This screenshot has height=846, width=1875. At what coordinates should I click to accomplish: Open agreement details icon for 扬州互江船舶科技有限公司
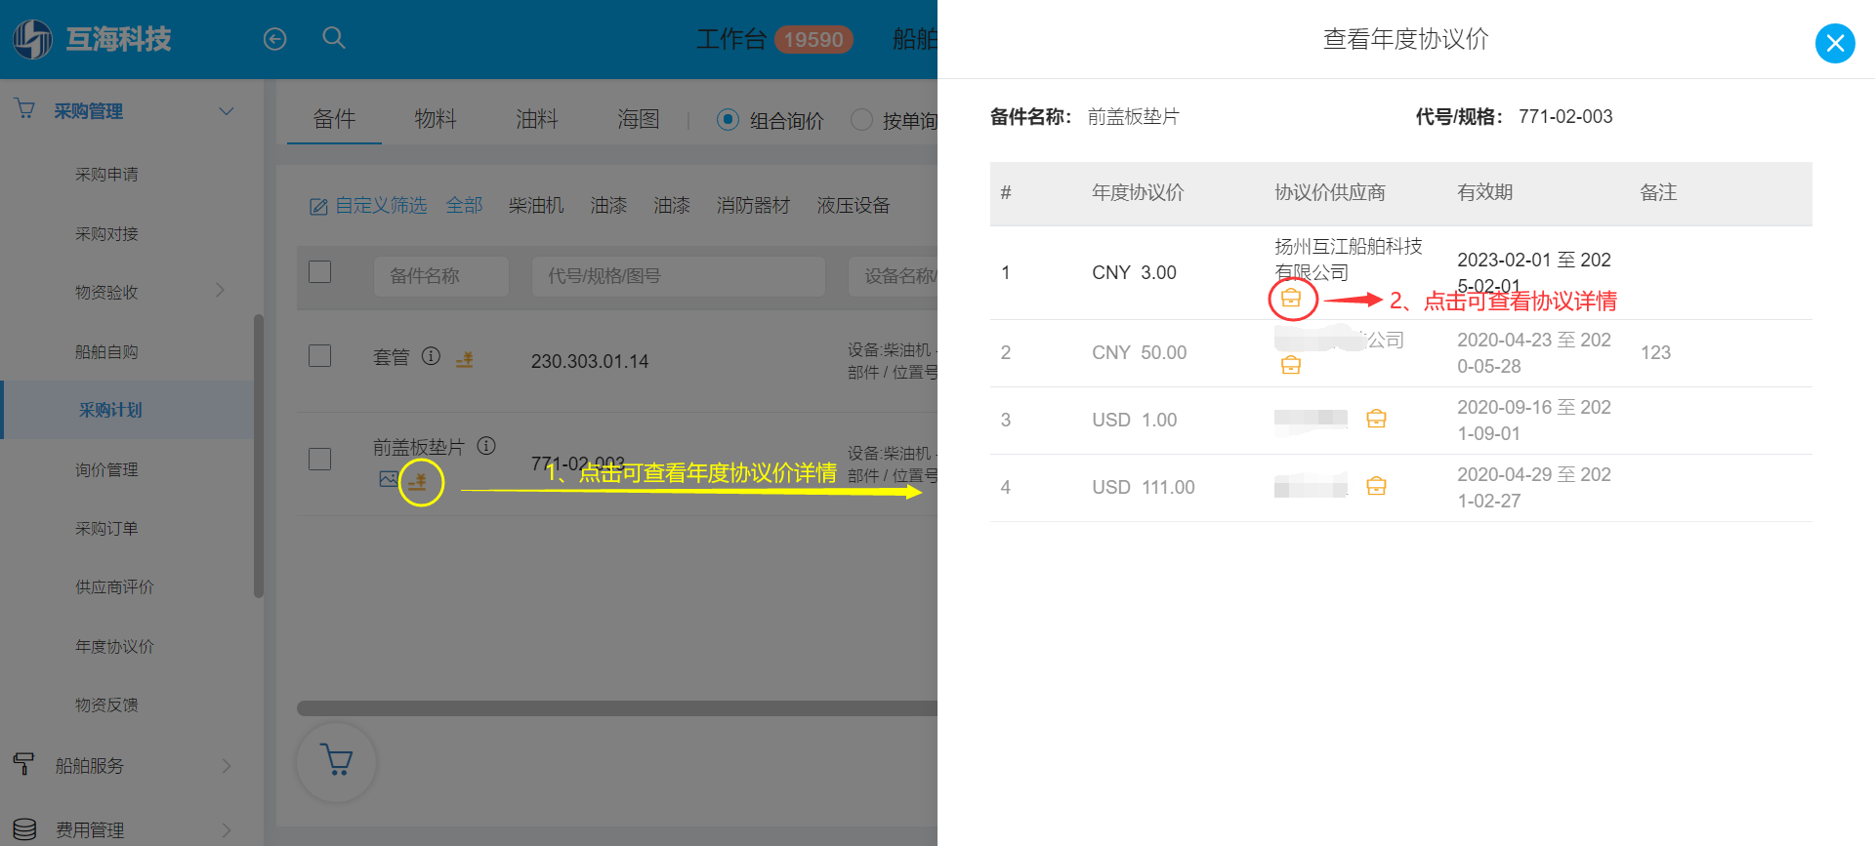1291,299
